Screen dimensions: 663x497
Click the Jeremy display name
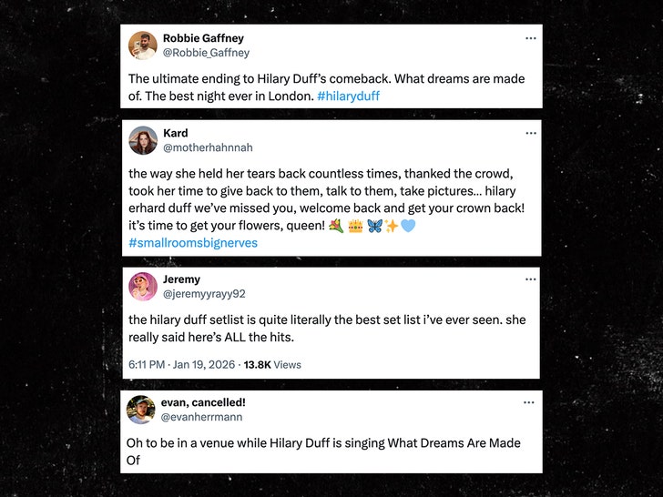pos(181,279)
